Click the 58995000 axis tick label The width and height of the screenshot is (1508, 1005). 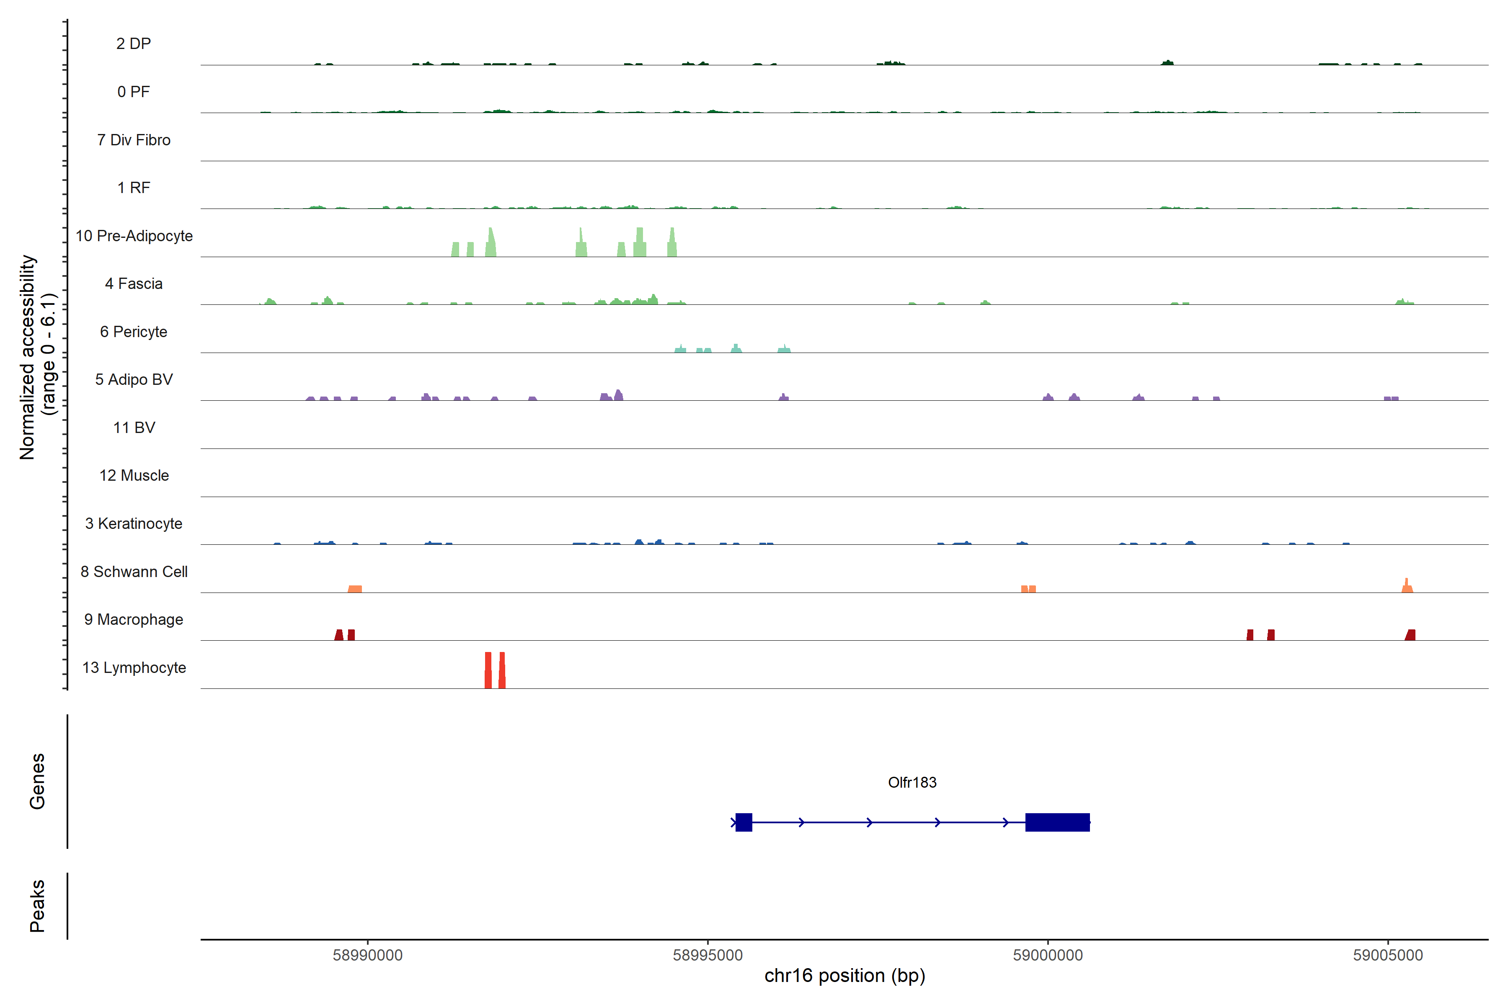[x=708, y=955]
